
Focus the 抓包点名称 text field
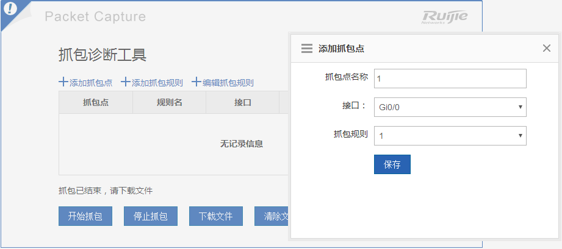[x=450, y=79]
